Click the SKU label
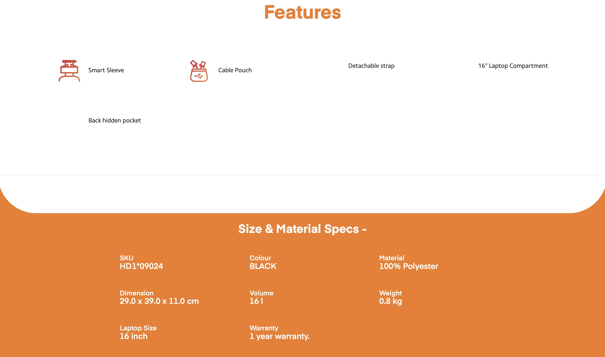The image size is (605, 357). (x=126, y=258)
